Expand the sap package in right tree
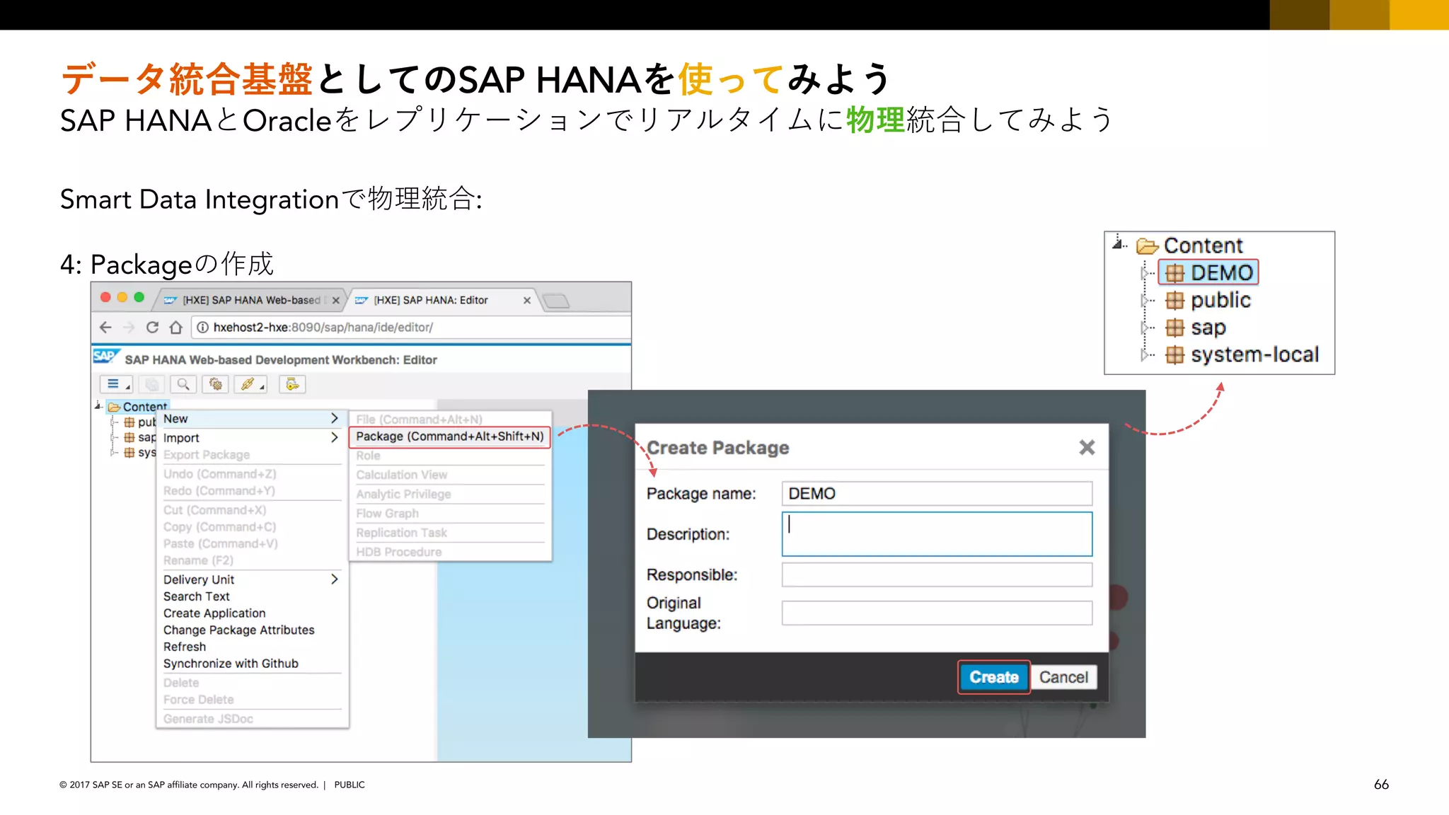The height and width of the screenshot is (815, 1449). (x=1145, y=328)
